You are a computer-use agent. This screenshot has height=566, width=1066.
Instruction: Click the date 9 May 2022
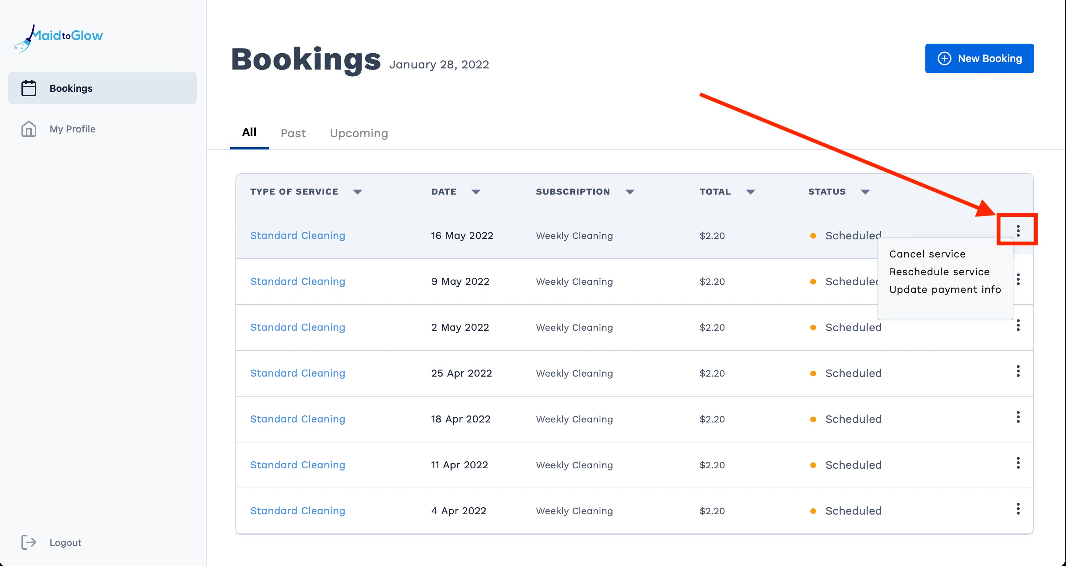[x=460, y=282]
